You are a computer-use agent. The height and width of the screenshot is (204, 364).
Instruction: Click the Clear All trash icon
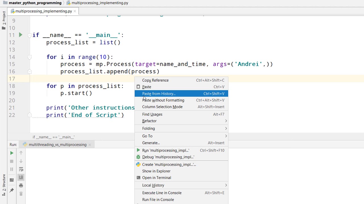[x=21, y=194]
